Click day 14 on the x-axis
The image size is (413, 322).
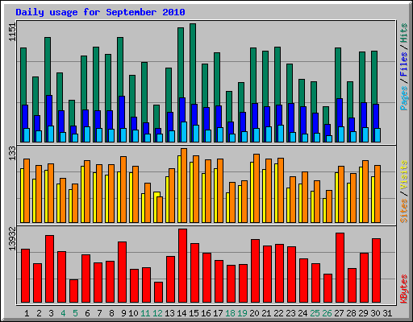pyautogui.click(x=181, y=313)
